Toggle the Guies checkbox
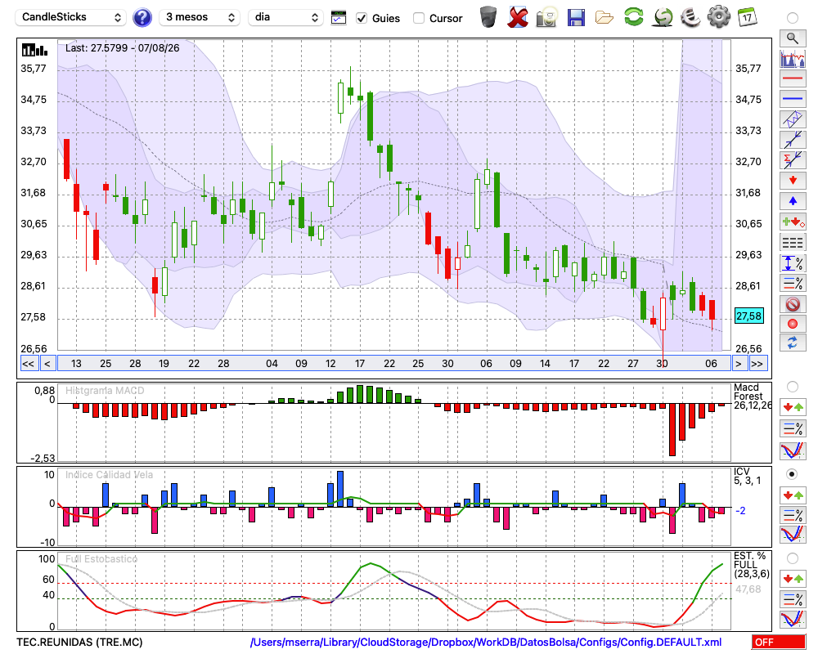The width and height of the screenshot is (818, 654). pyautogui.click(x=361, y=18)
